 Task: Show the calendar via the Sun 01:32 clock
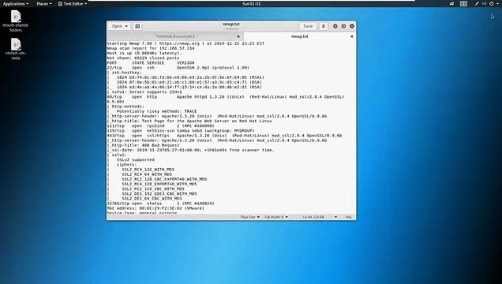tap(251, 4)
